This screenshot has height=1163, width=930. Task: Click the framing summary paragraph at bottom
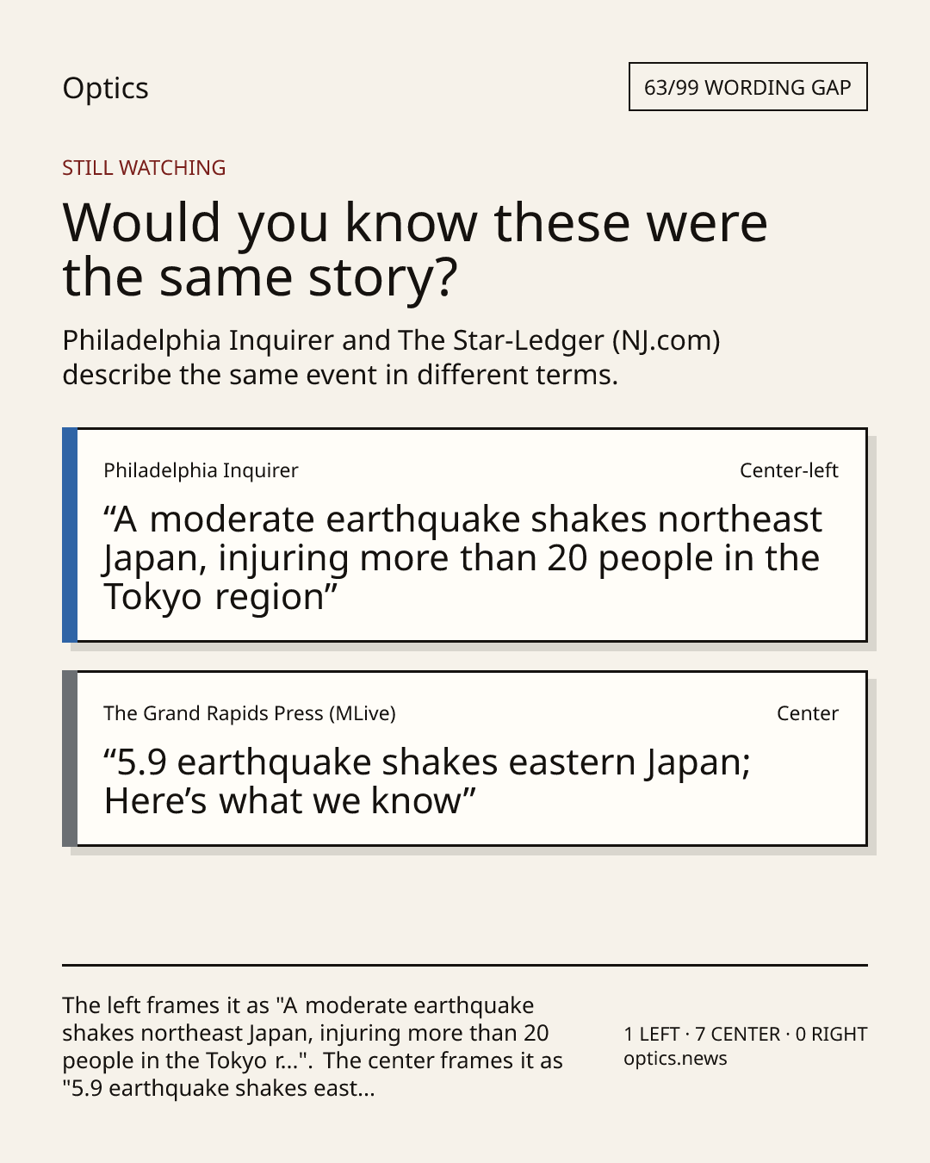[x=313, y=1047]
